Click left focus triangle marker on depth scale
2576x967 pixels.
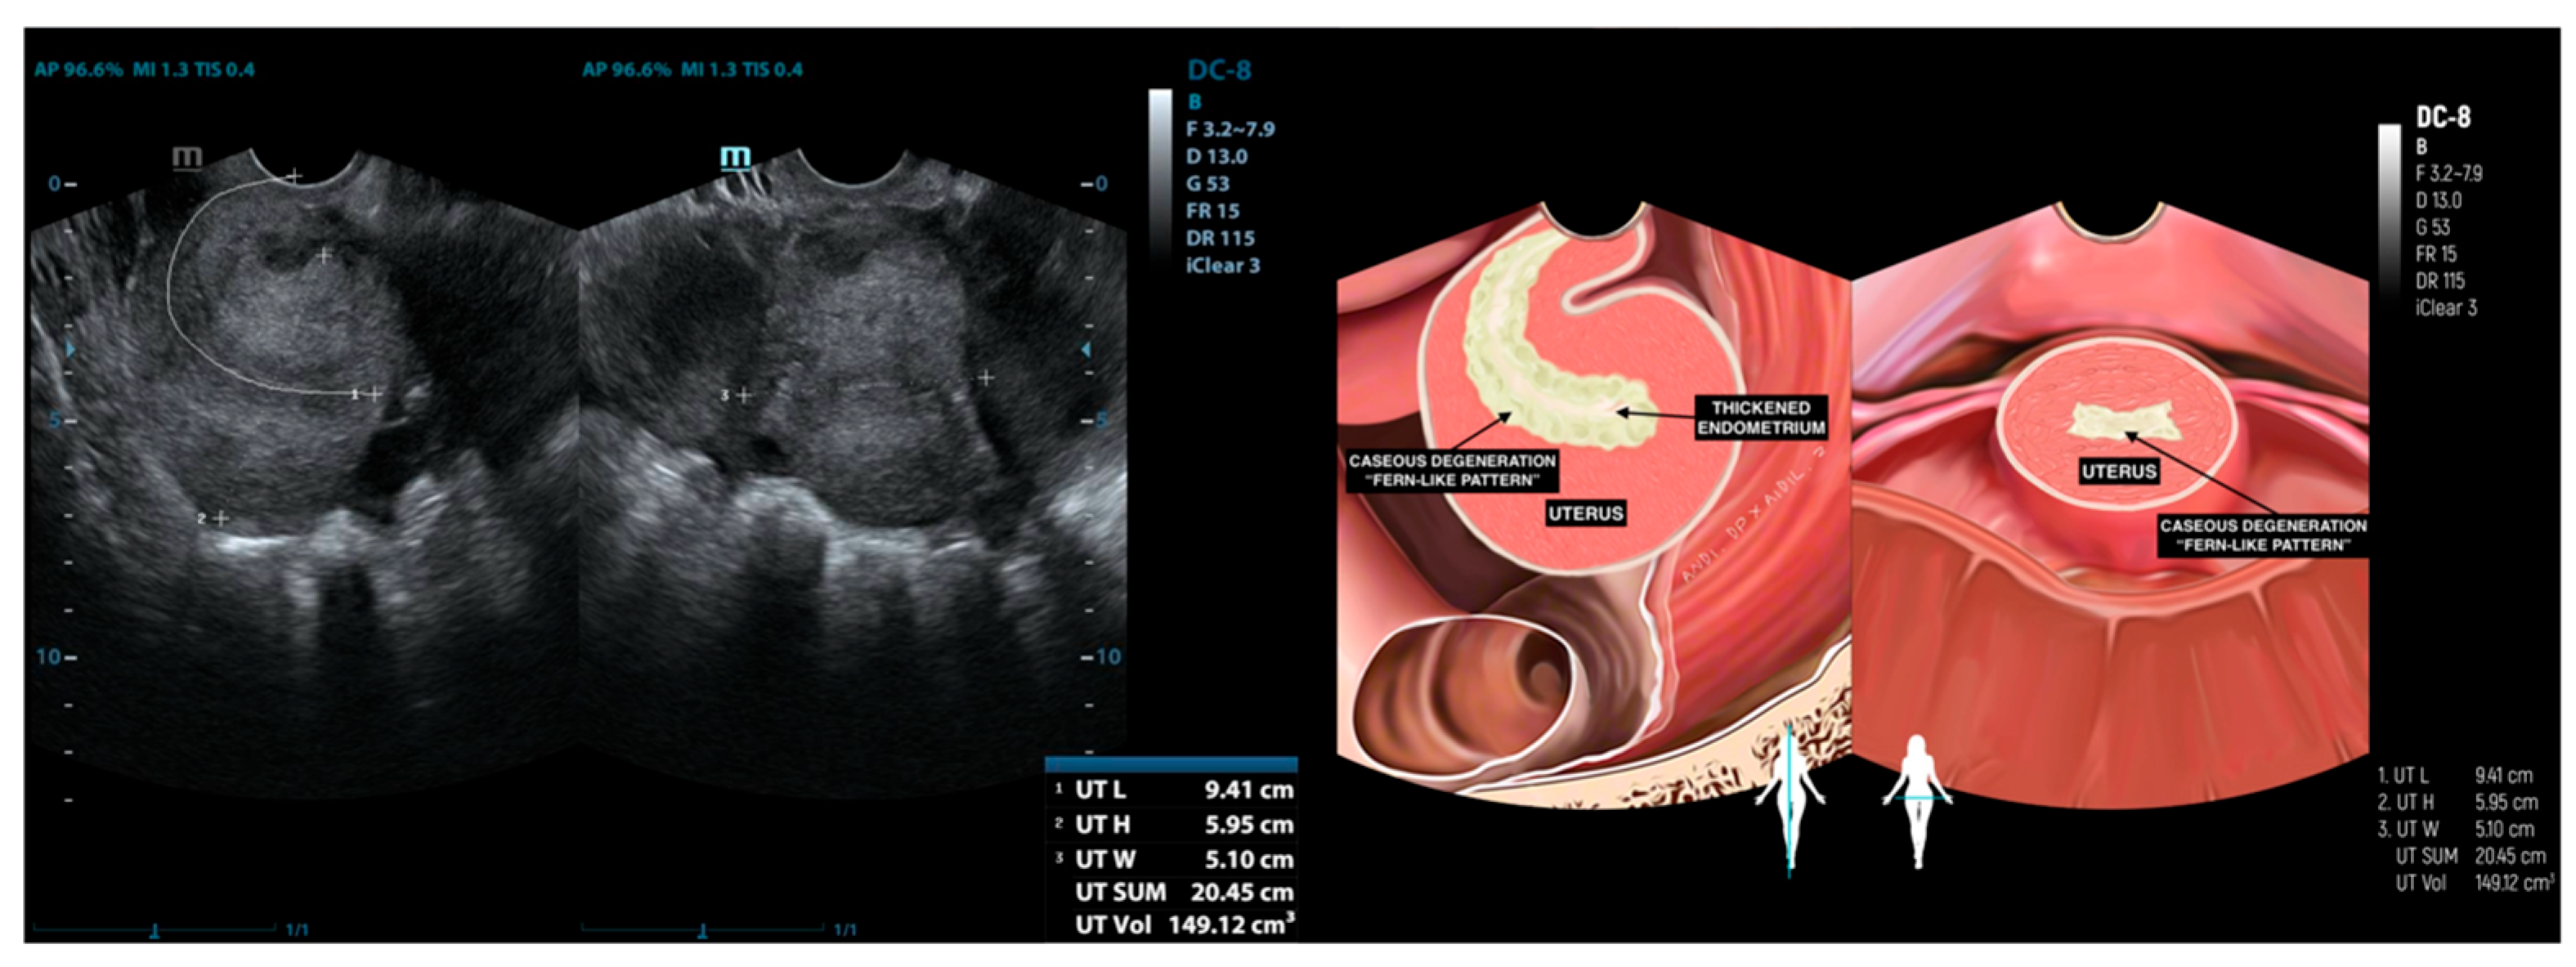pyautogui.click(x=70, y=350)
